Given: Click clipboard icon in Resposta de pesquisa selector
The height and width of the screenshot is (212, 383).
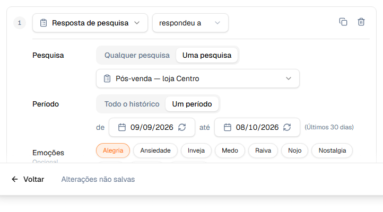Looking at the screenshot, I should (43, 23).
